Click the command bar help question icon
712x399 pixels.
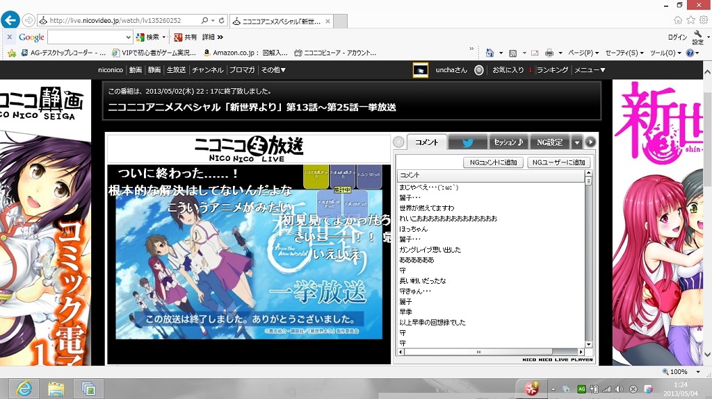(690, 53)
